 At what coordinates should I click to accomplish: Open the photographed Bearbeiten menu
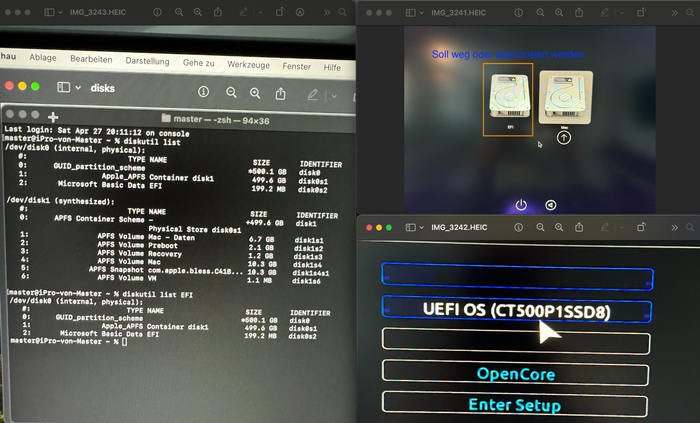pyautogui.click(x=91, y=59)
